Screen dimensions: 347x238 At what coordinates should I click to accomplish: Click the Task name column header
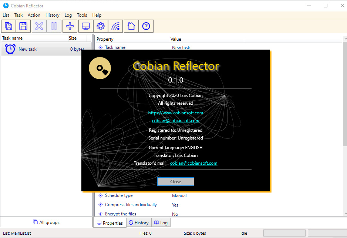[x=34, y=38]
